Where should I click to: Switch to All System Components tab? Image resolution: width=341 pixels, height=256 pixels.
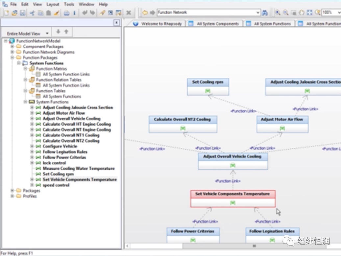(x=214, y=23)
